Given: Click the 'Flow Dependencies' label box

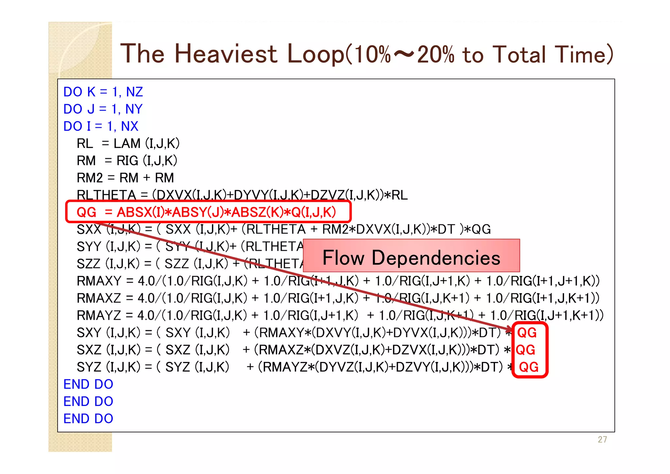Looking at the screenshot, I should coord(411,256).
